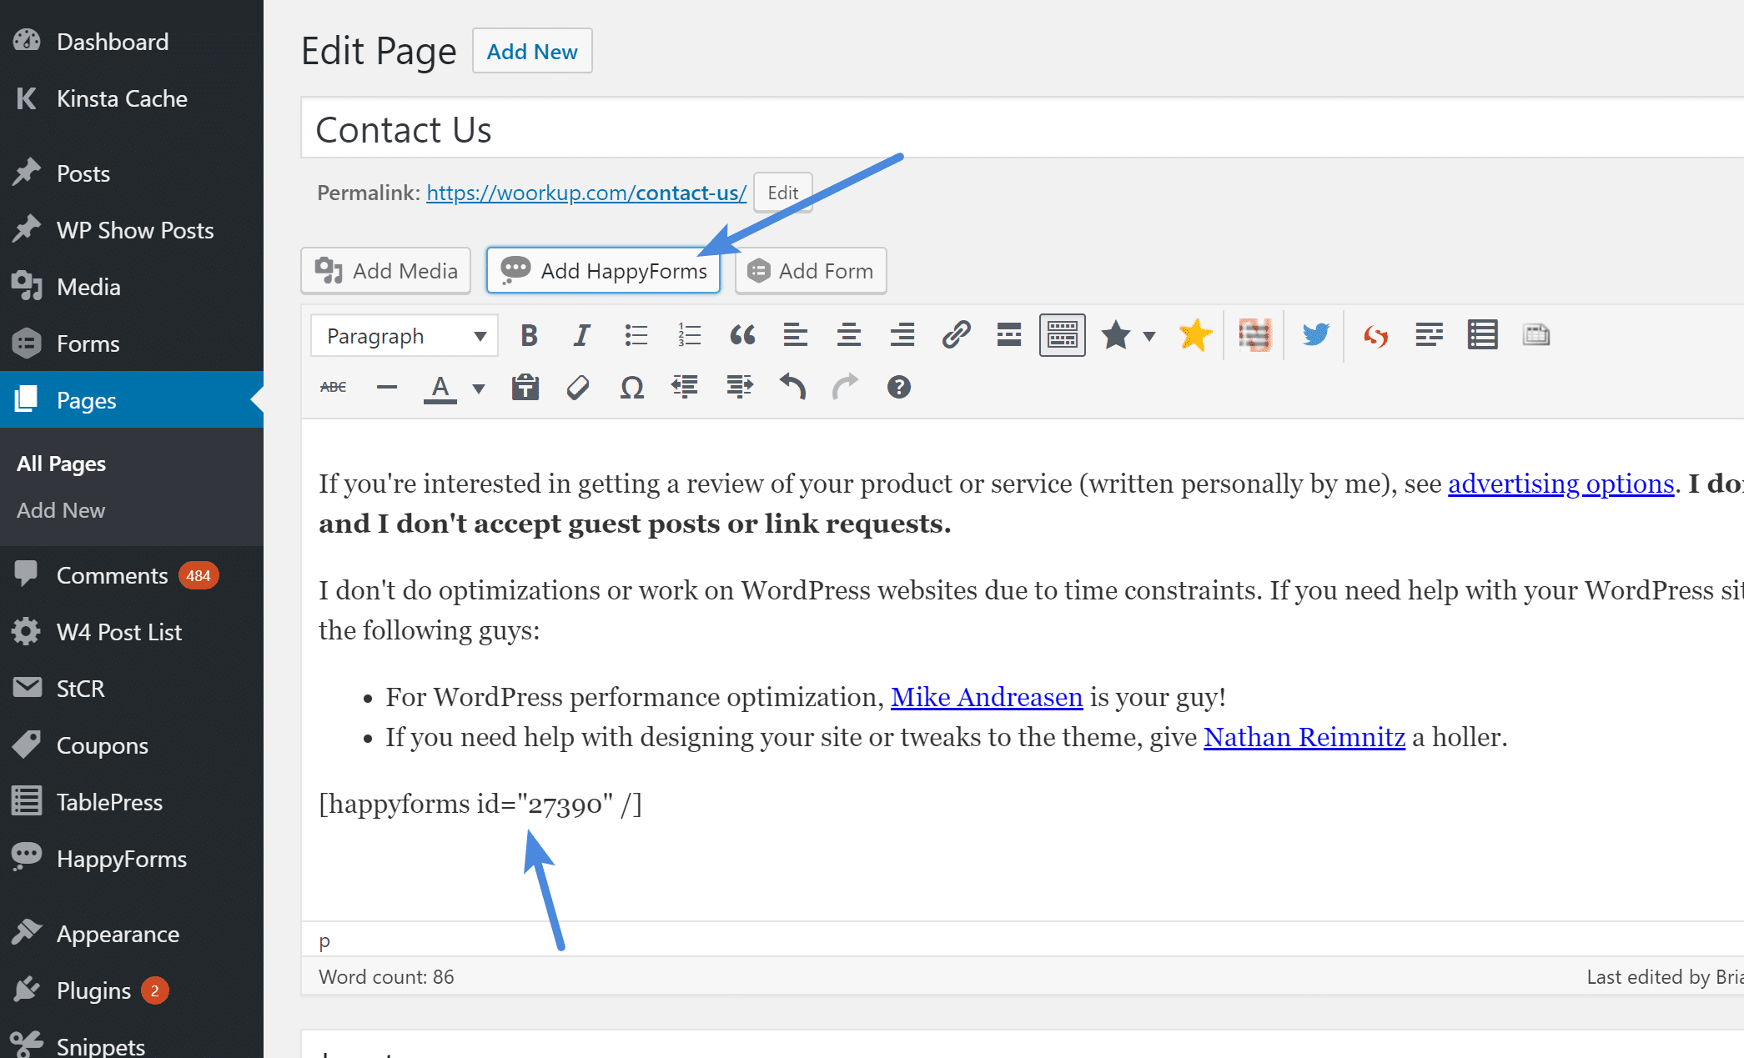The image size is (1744, 1058).
Task: Click the Permalink Edit button
Action: pos(781,192)
